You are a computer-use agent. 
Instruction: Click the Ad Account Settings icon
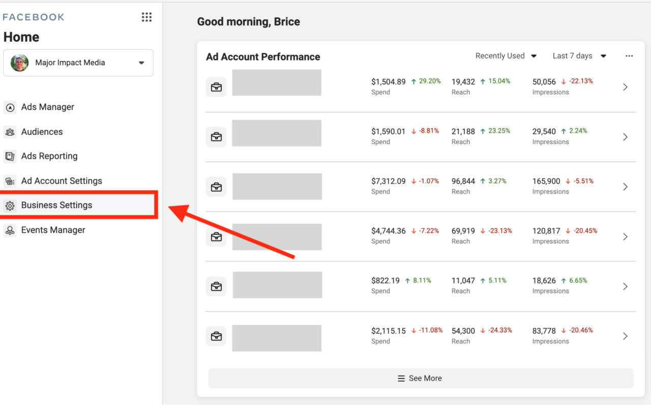[x=10, y=181]
